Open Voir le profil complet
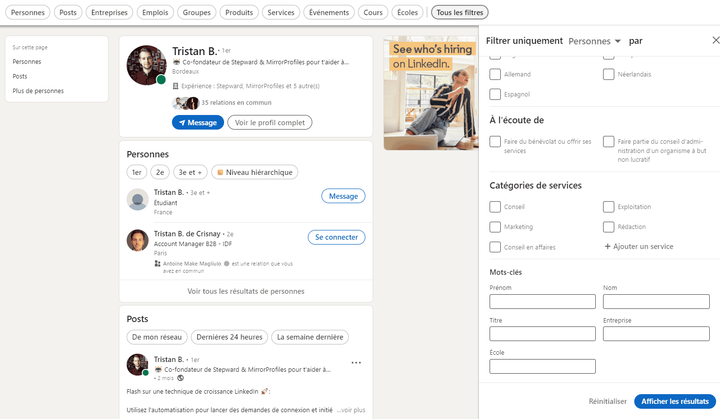 coord(270,123)
